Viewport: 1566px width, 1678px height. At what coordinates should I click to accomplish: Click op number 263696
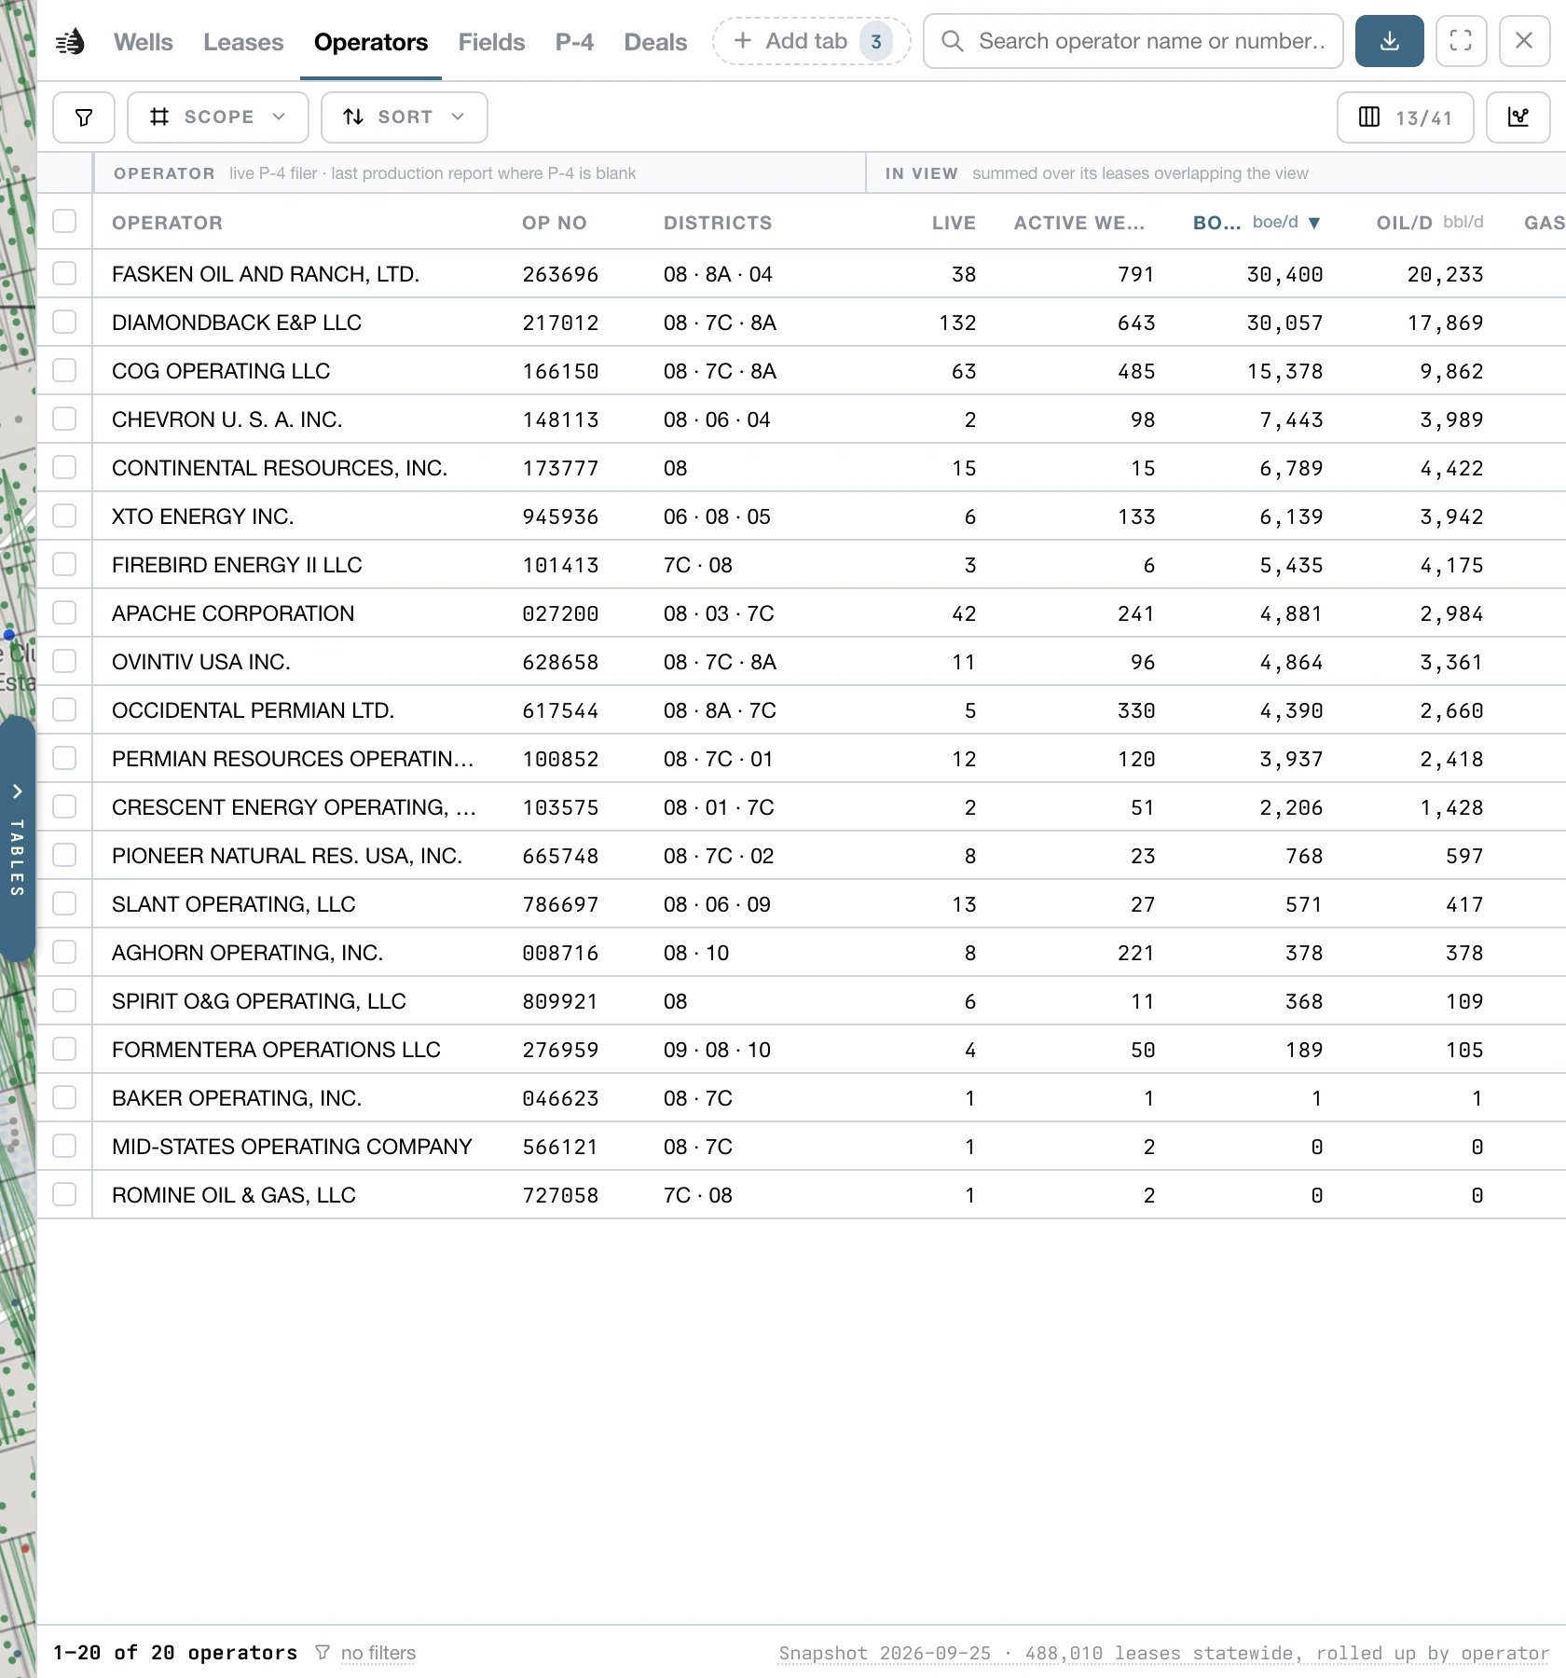560,274
